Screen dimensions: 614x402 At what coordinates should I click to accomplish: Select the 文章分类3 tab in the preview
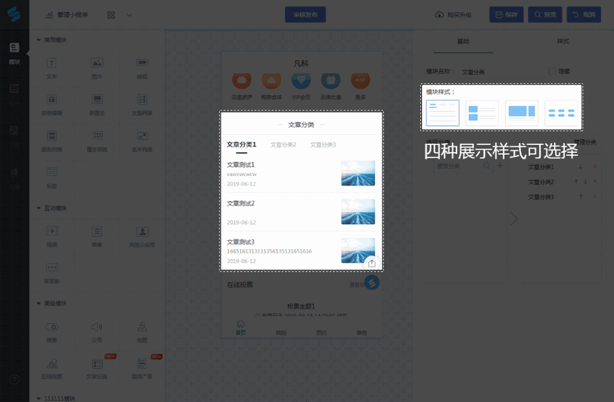(x=323, y=144)
